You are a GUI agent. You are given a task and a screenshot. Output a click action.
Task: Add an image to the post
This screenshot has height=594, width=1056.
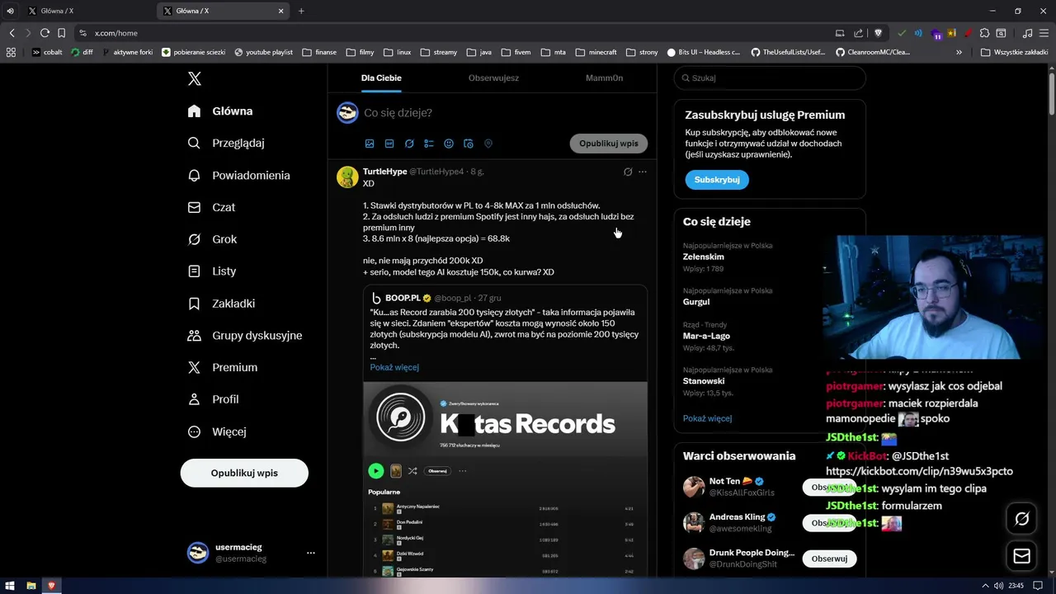click(x=370, y=144)
